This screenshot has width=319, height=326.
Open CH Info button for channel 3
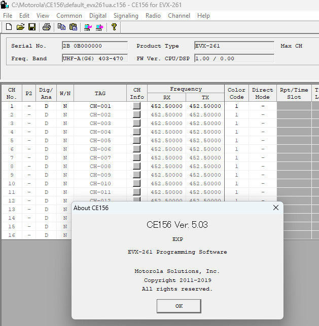point(137,124)
